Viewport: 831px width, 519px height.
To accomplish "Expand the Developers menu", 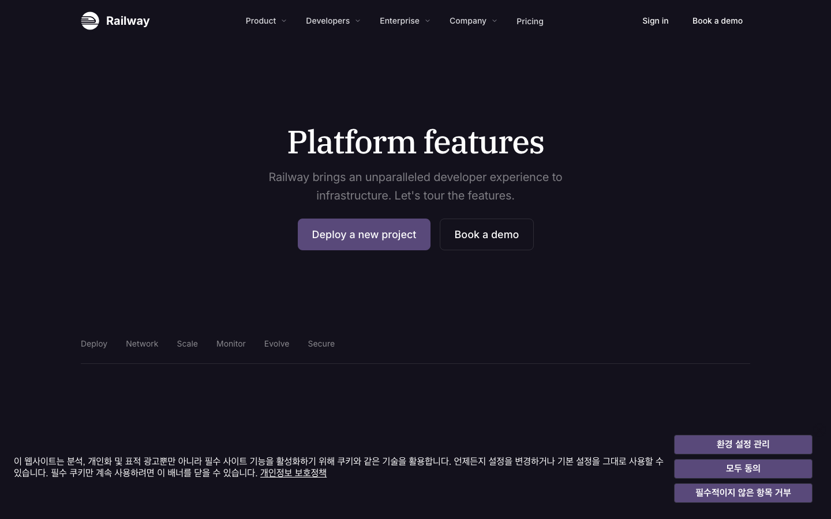I will (333, 21).
